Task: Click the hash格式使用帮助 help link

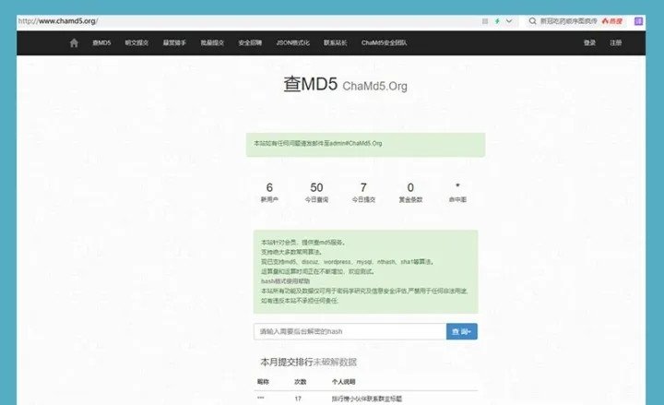Action: (285, 280)
